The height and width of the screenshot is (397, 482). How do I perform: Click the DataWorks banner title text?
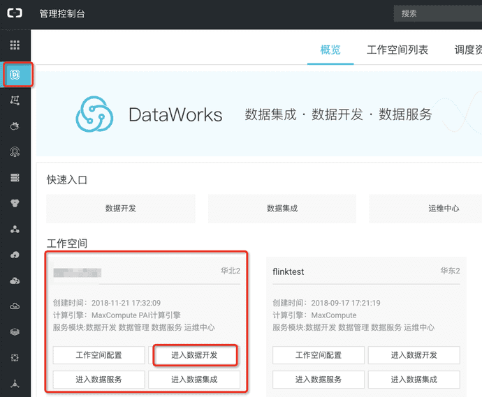(x=175, y=115)
